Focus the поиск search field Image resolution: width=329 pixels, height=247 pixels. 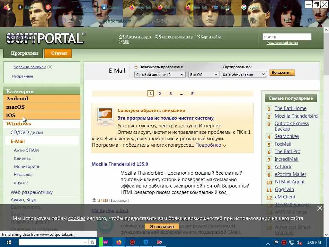click(x=287, y=37)
